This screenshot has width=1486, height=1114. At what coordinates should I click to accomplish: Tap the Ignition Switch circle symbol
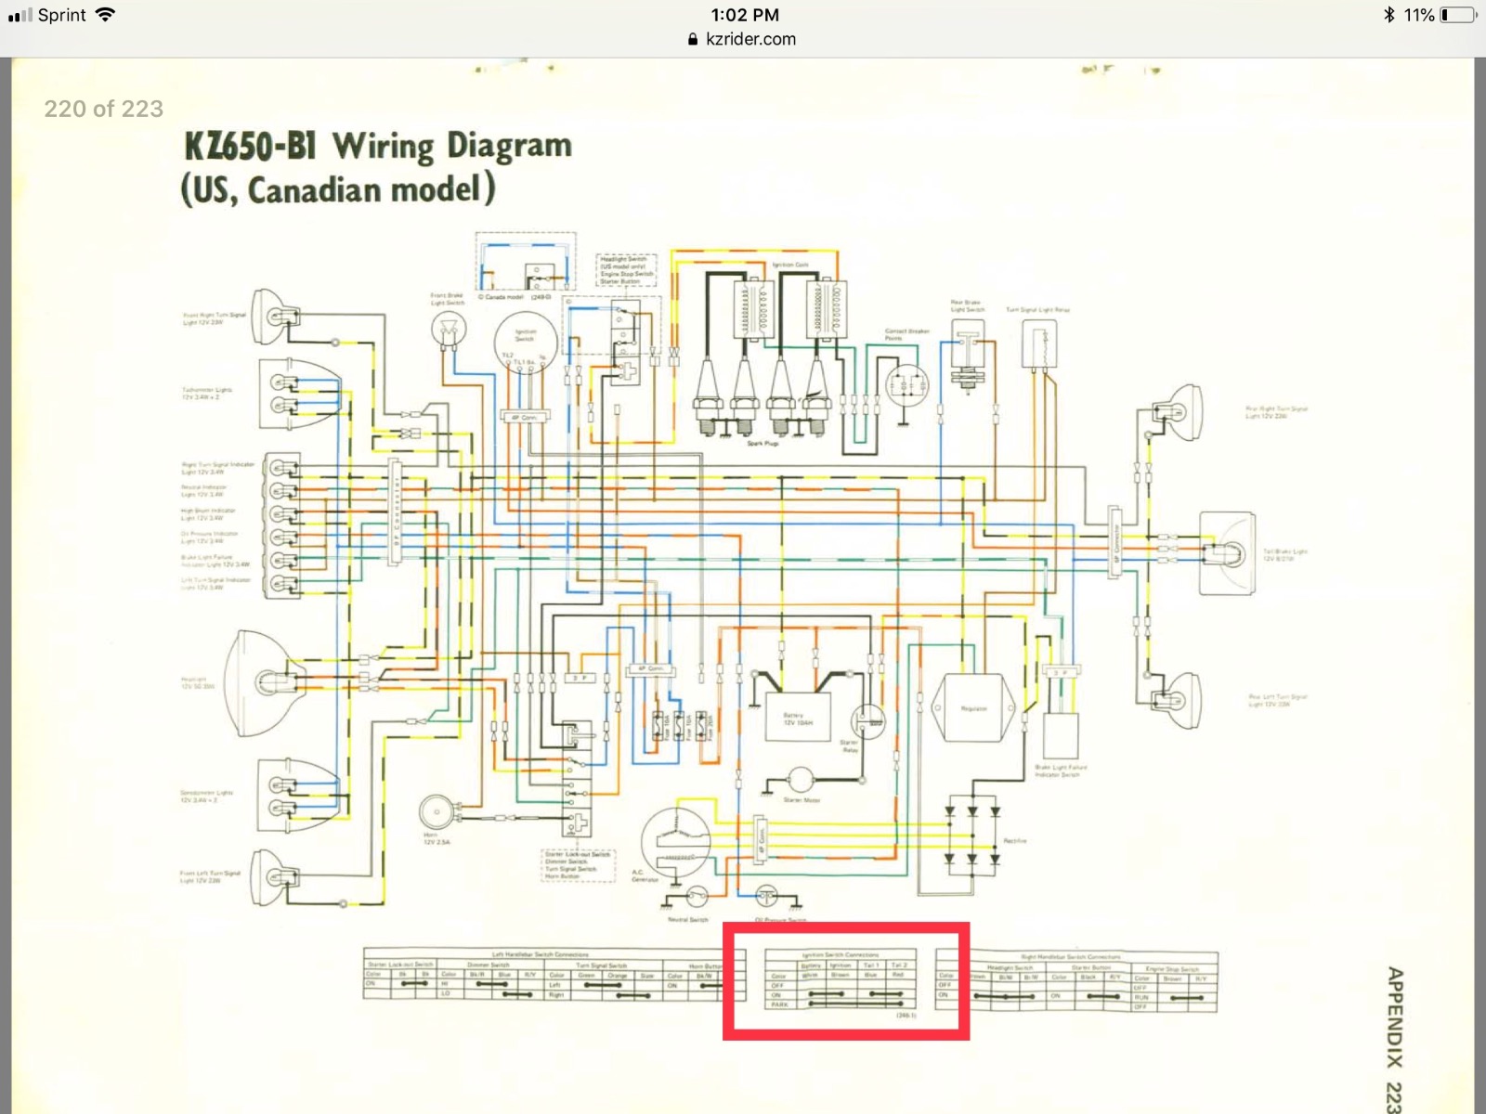click(525, 340)
